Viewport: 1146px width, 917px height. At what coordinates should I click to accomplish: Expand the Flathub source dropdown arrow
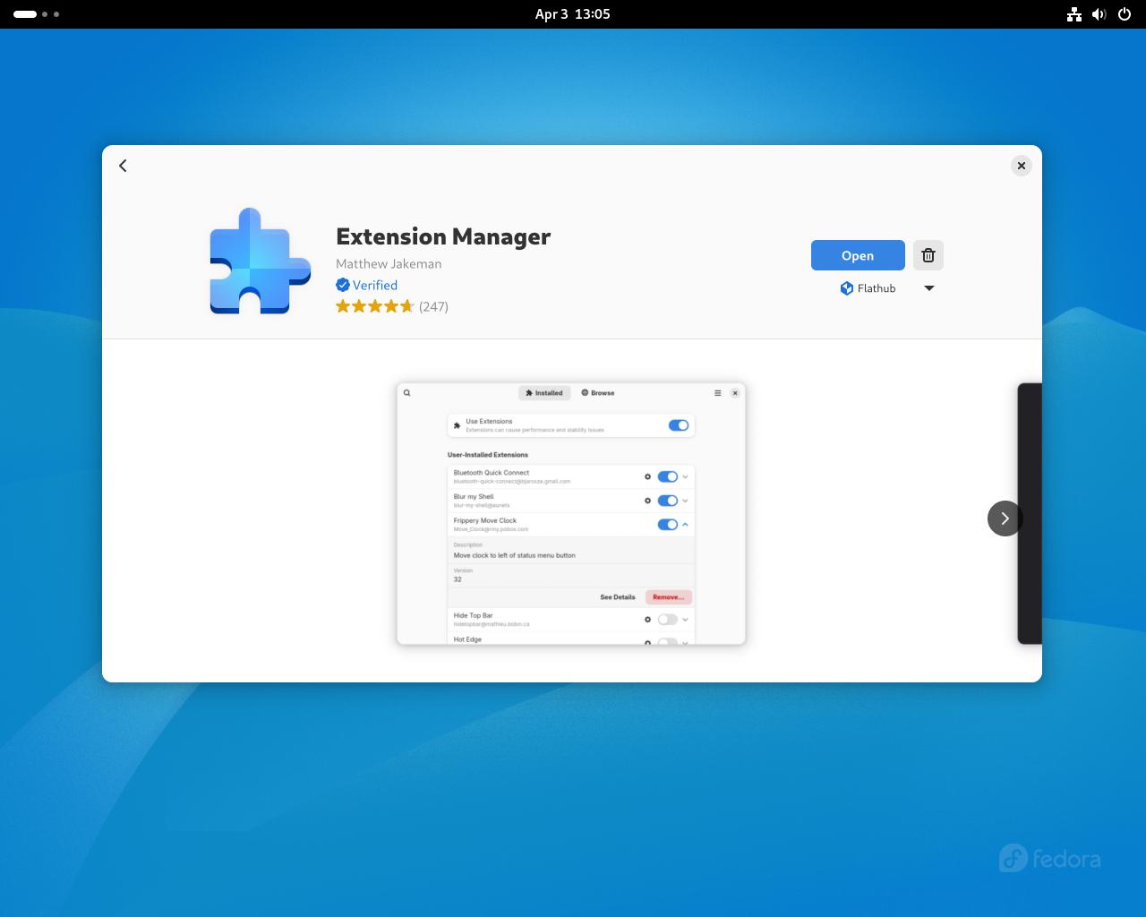pyautogui.click(x=929, y=288)
